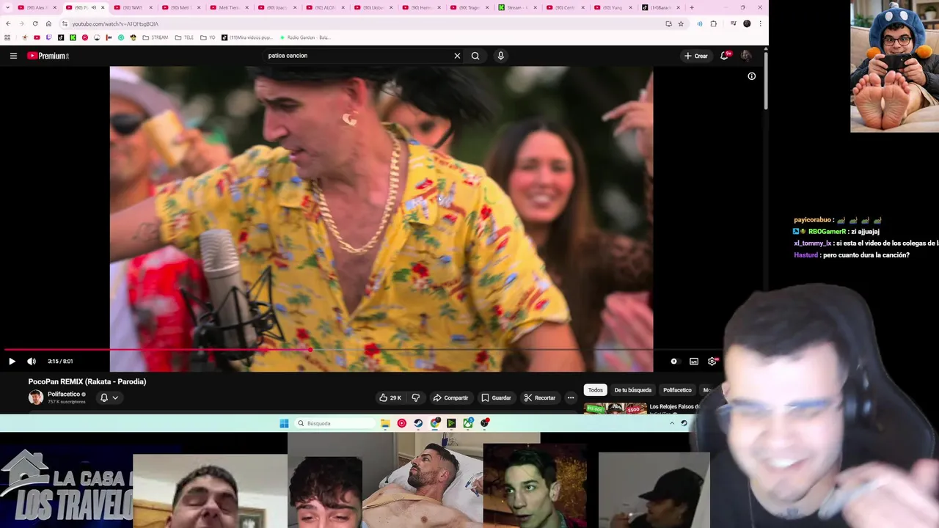Open more actions three-dot menu
This screenshot has height=528, width=939.
(571, 397)
